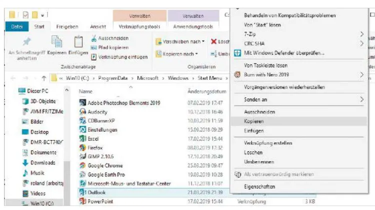375x210 pixels.
Task: Click Pfad kopieren in ribbon
Action: click(109, 47)
